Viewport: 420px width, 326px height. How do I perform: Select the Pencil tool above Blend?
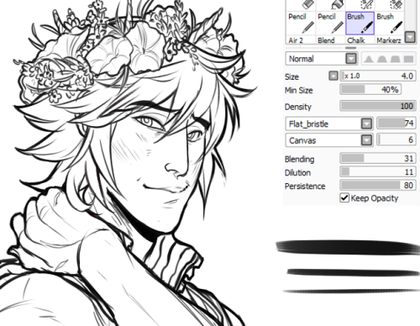[330, 24]
